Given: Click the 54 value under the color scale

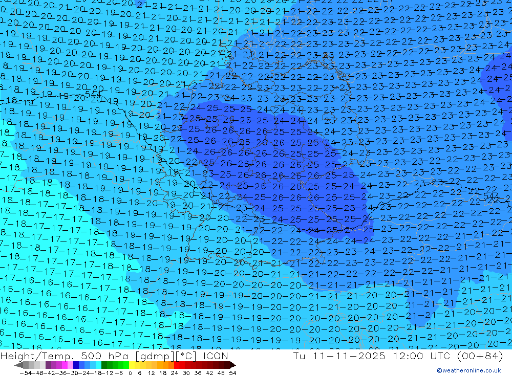Looking at the screenshot, I should [x=232, y=373].
